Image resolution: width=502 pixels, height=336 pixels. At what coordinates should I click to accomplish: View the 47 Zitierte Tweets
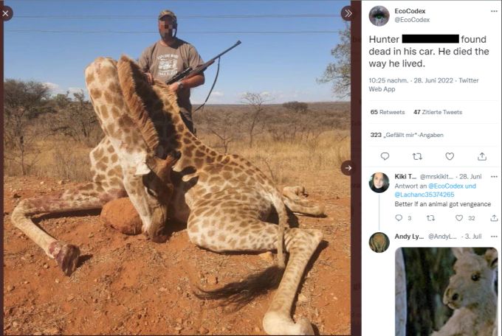438,112
